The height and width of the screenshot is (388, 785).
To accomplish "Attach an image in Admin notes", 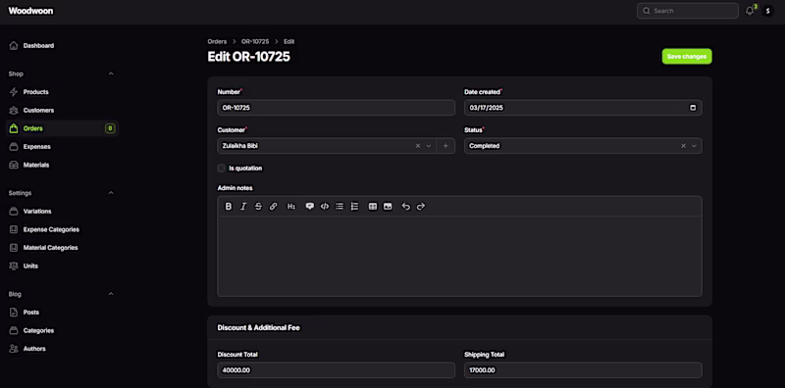I will [388, 207].
